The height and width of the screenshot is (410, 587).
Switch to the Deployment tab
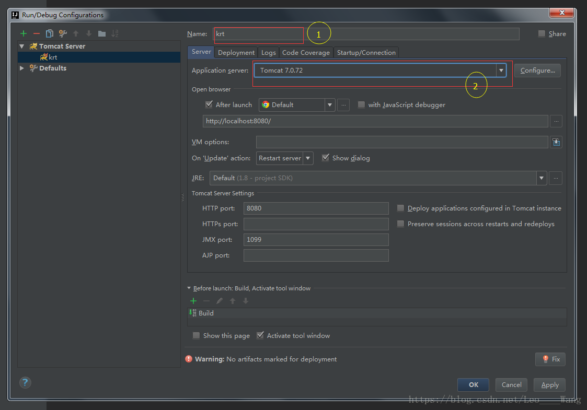pos(236,53)
